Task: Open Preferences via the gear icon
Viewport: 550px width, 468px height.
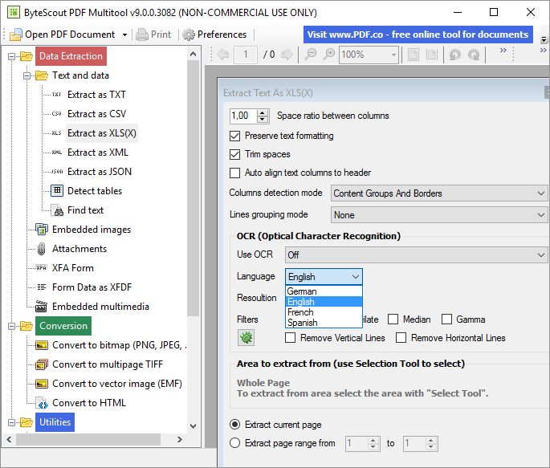Action: pos(189,35)
